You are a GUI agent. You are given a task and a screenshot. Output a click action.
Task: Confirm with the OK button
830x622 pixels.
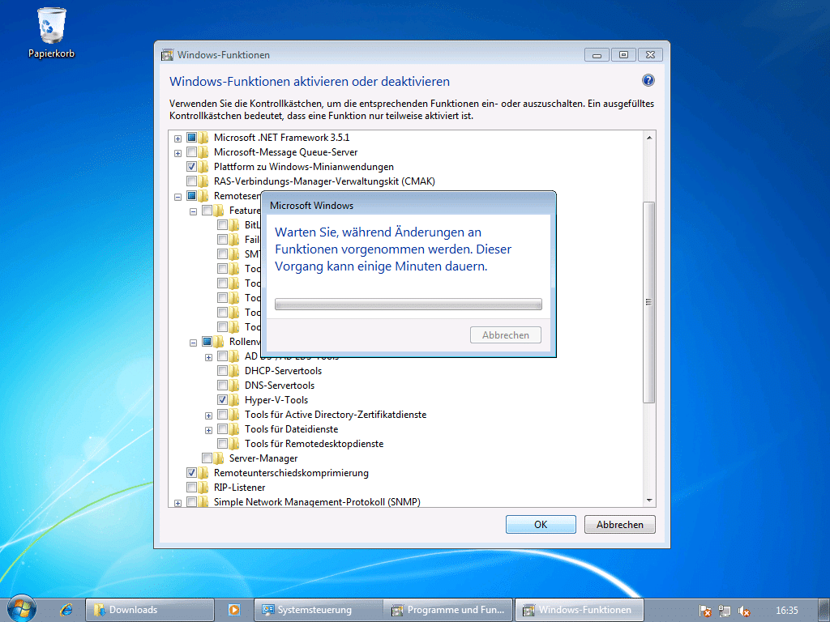tap(541, 525)
